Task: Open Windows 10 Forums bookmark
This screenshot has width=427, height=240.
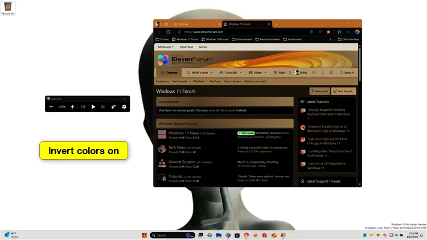Action: pos(215,39)
